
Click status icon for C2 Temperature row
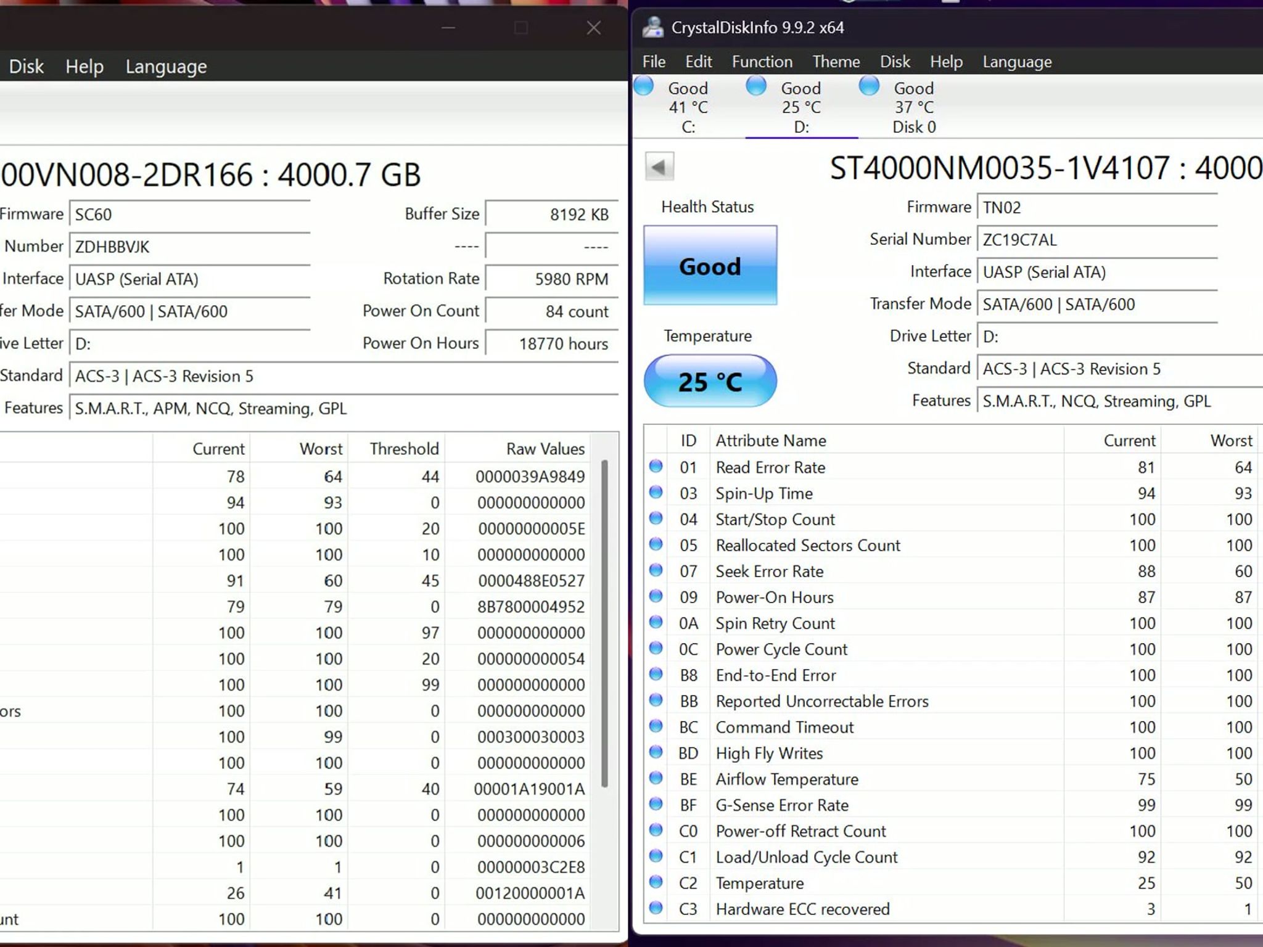(656, 882)
